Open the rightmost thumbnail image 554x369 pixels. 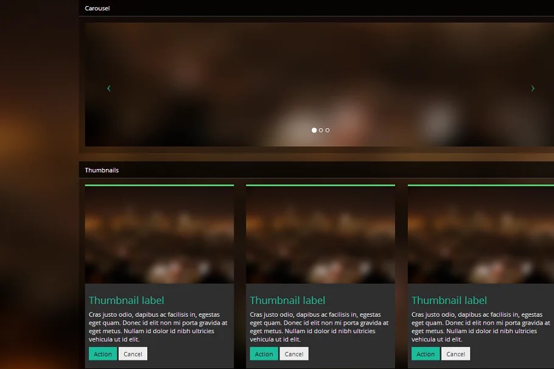click(x=480, y=235)
